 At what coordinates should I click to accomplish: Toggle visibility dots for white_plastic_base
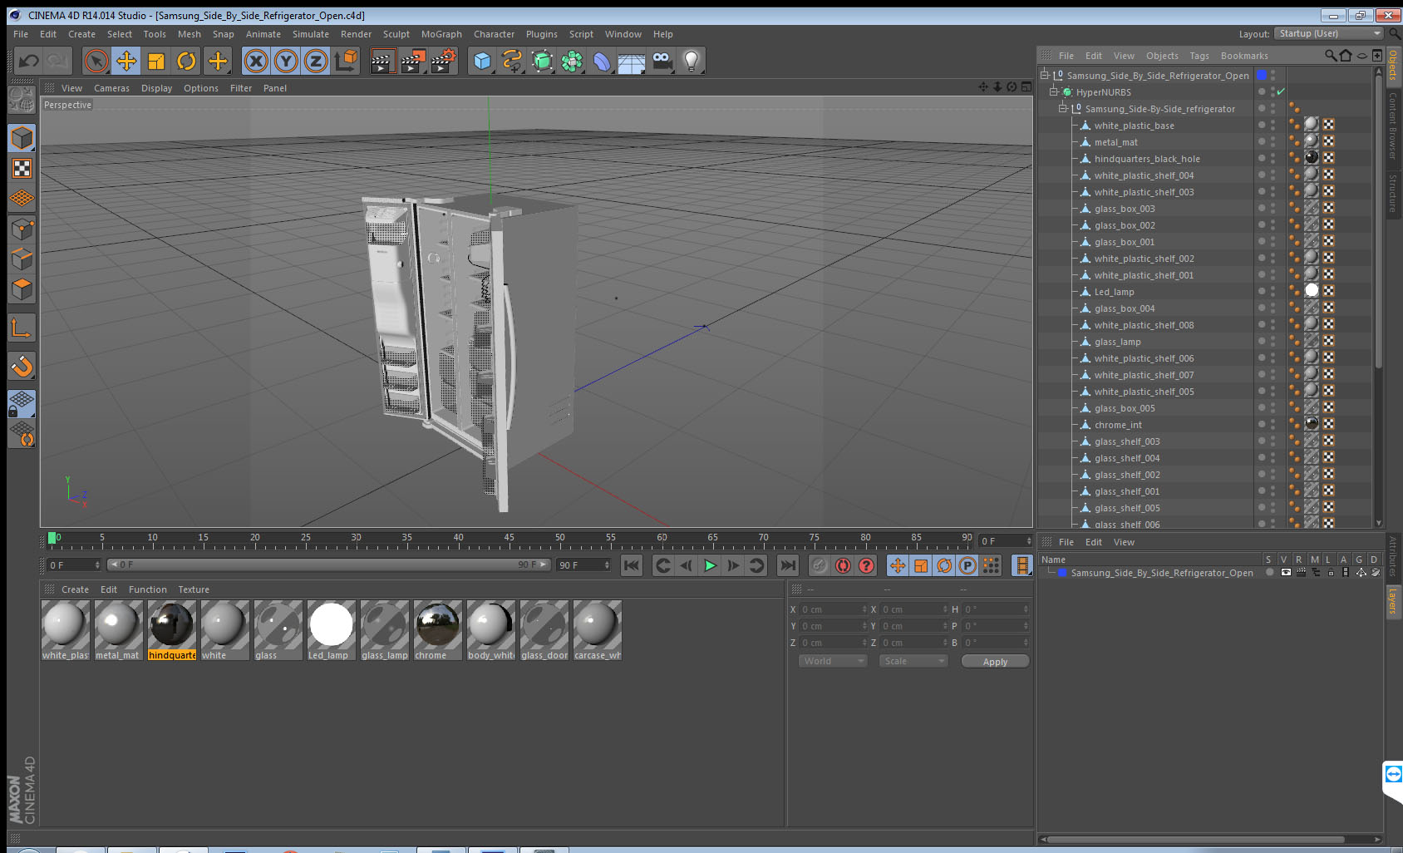coord(1273,125)
